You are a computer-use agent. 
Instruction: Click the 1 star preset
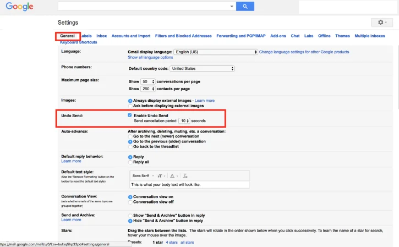[158, 243]
